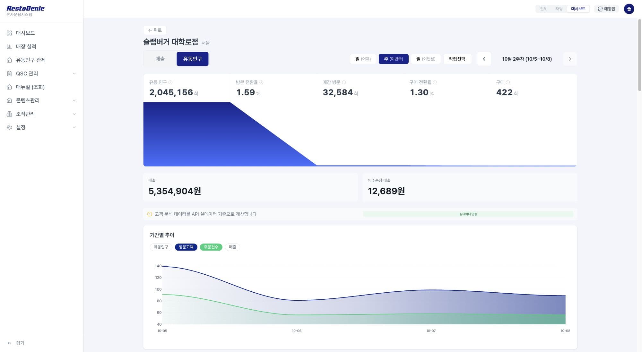Expand the 콘텐츠관리 menu chevron
The width and height of the screenshot is (642, 352).
[74, 100]
